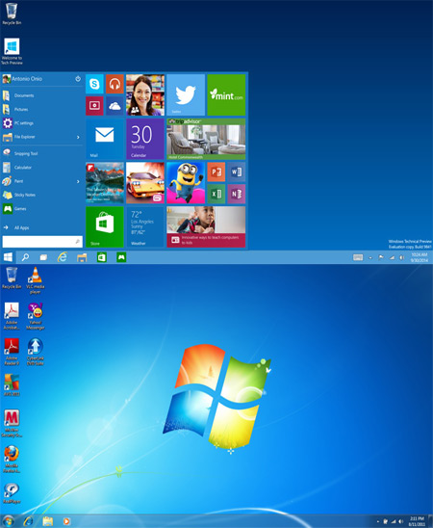Screen dimensions: 433x528
Task: Expand the File Explorer submenu arrow
Action: click(x=78, y=137)
